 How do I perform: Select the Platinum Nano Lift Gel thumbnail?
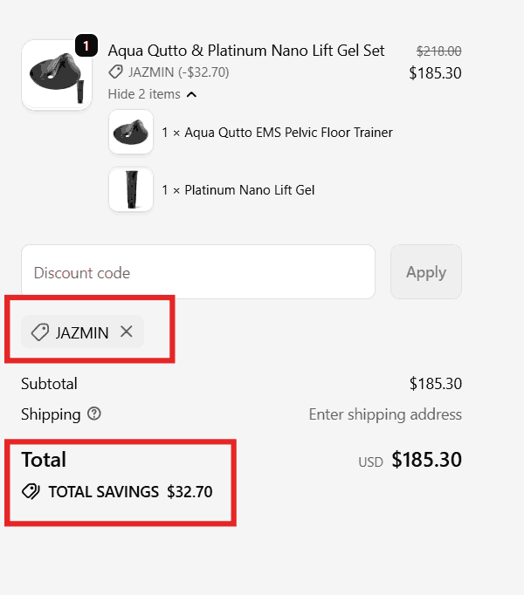pyautogui.click(x=131, y=189)
